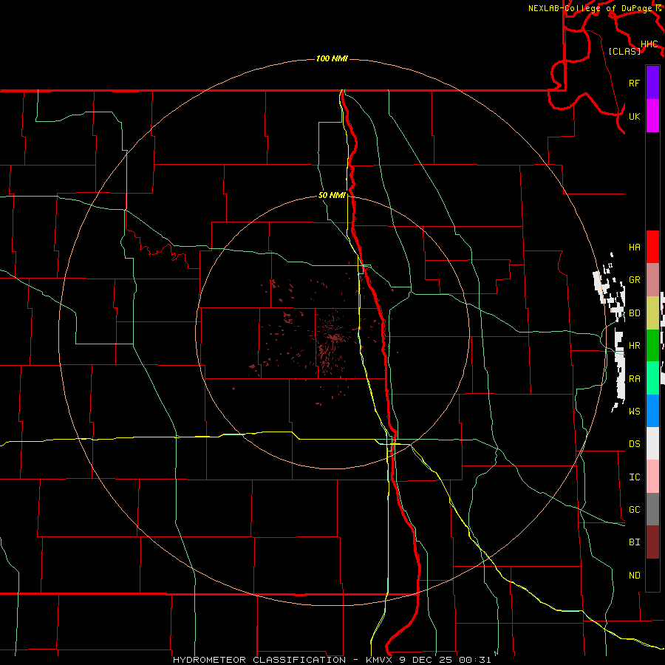Click the "WS" legend label
The width and height of the screenshot is (665, 665).
(634, 411)
